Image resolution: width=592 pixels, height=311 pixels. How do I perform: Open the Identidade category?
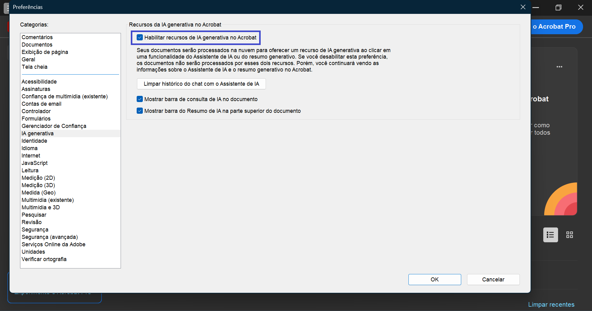pos(70,141)
